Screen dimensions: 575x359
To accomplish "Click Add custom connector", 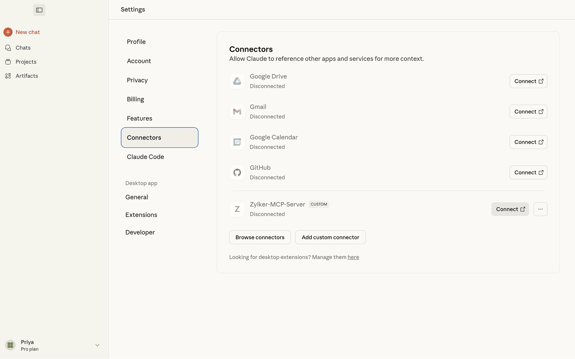I will click(330, 237).
